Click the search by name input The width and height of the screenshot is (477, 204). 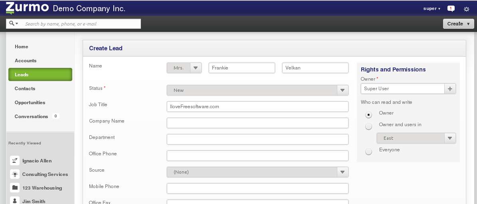click(81, 24)
